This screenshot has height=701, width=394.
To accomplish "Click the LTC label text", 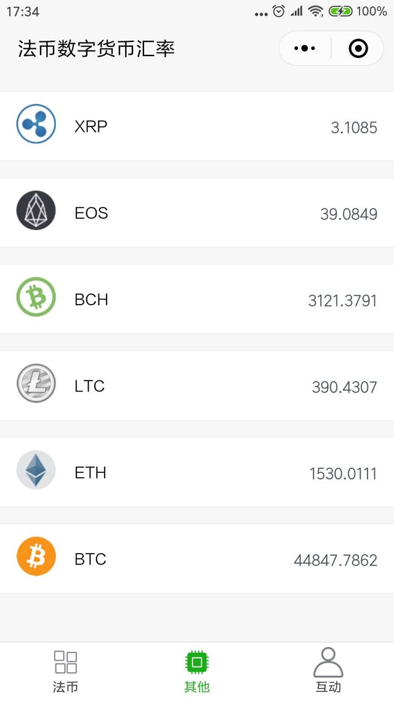I will click(89, 386).
